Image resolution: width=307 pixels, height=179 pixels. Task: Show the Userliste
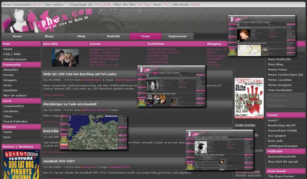(x=10, y=90)
